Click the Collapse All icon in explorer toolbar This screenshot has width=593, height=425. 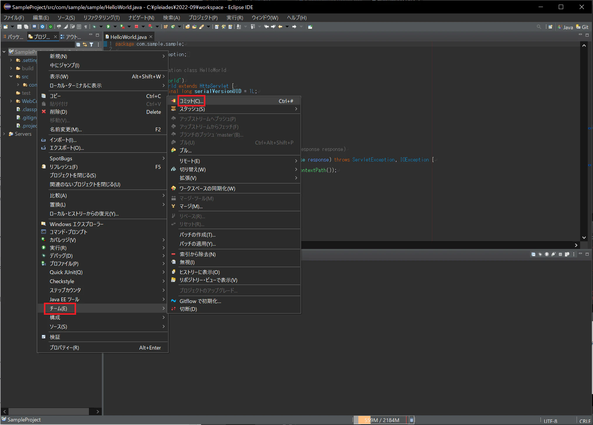click(x=78, y=44)
